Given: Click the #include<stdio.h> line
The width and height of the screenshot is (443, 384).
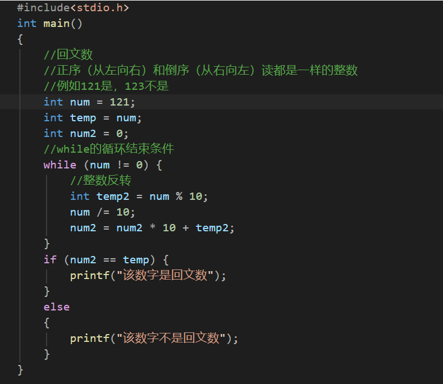Looking at the screenshot, I should (73, 8).
